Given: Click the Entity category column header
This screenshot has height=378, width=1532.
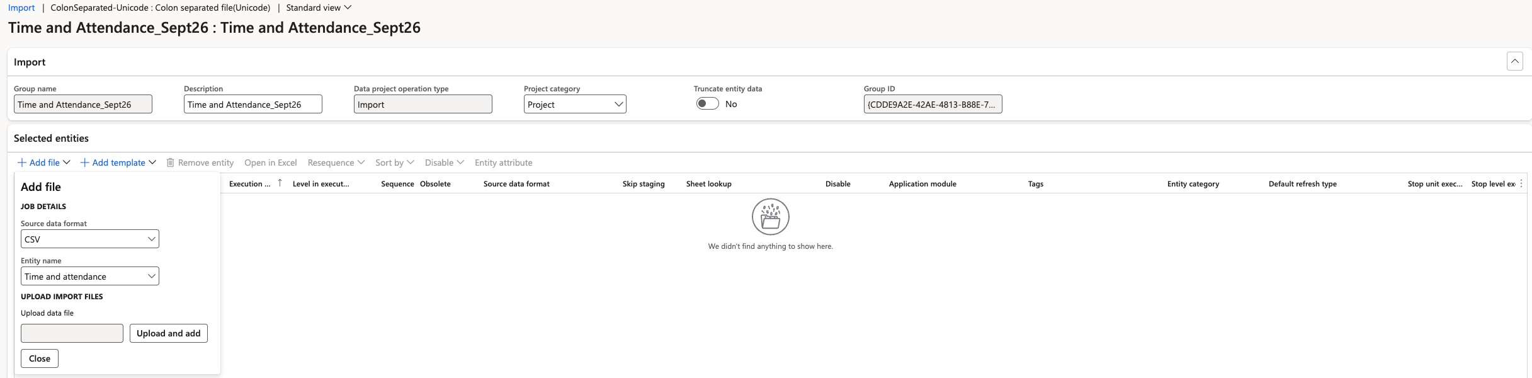Looking at the screenshot, I should coord(1193,184).
